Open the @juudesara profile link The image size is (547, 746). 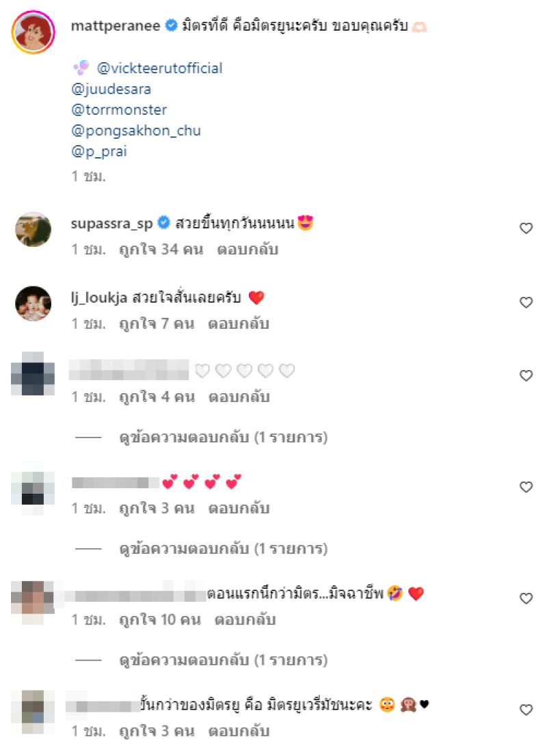[111, 89]
